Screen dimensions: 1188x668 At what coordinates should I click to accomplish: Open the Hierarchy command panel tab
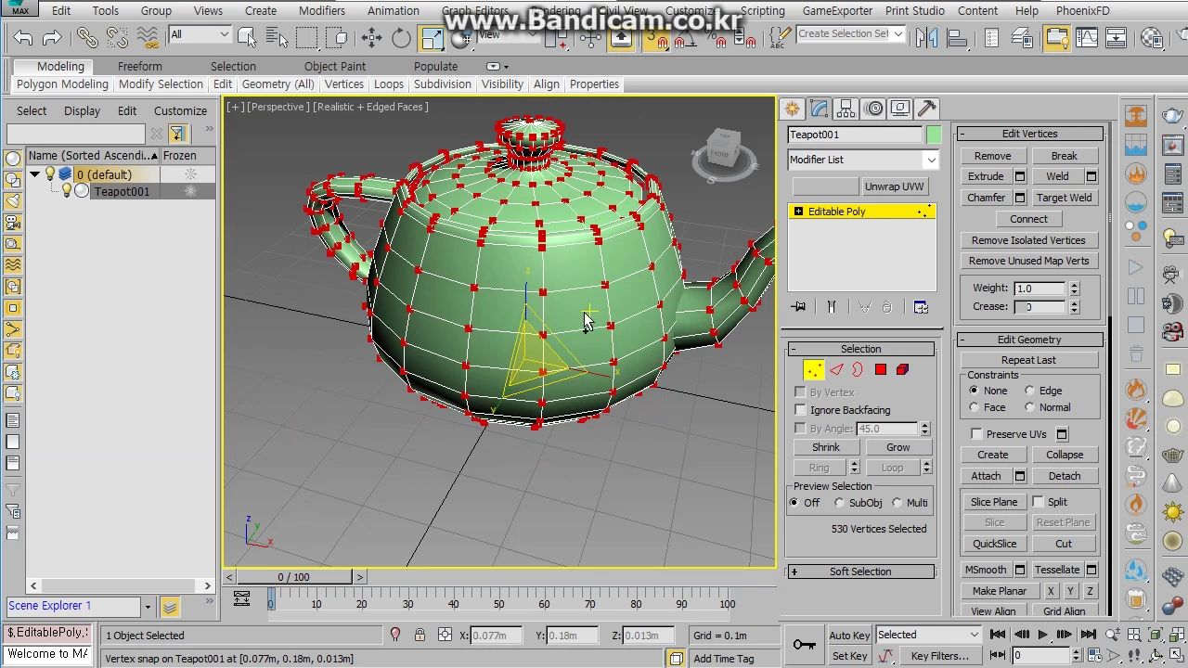(846, 109)
